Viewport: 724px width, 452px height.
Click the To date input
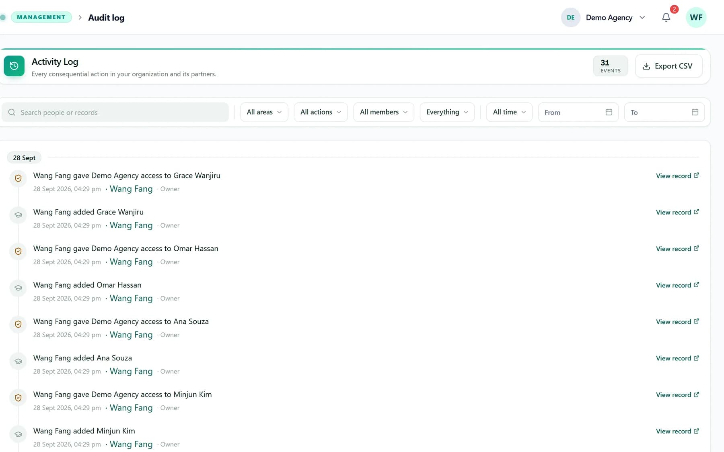664,112
